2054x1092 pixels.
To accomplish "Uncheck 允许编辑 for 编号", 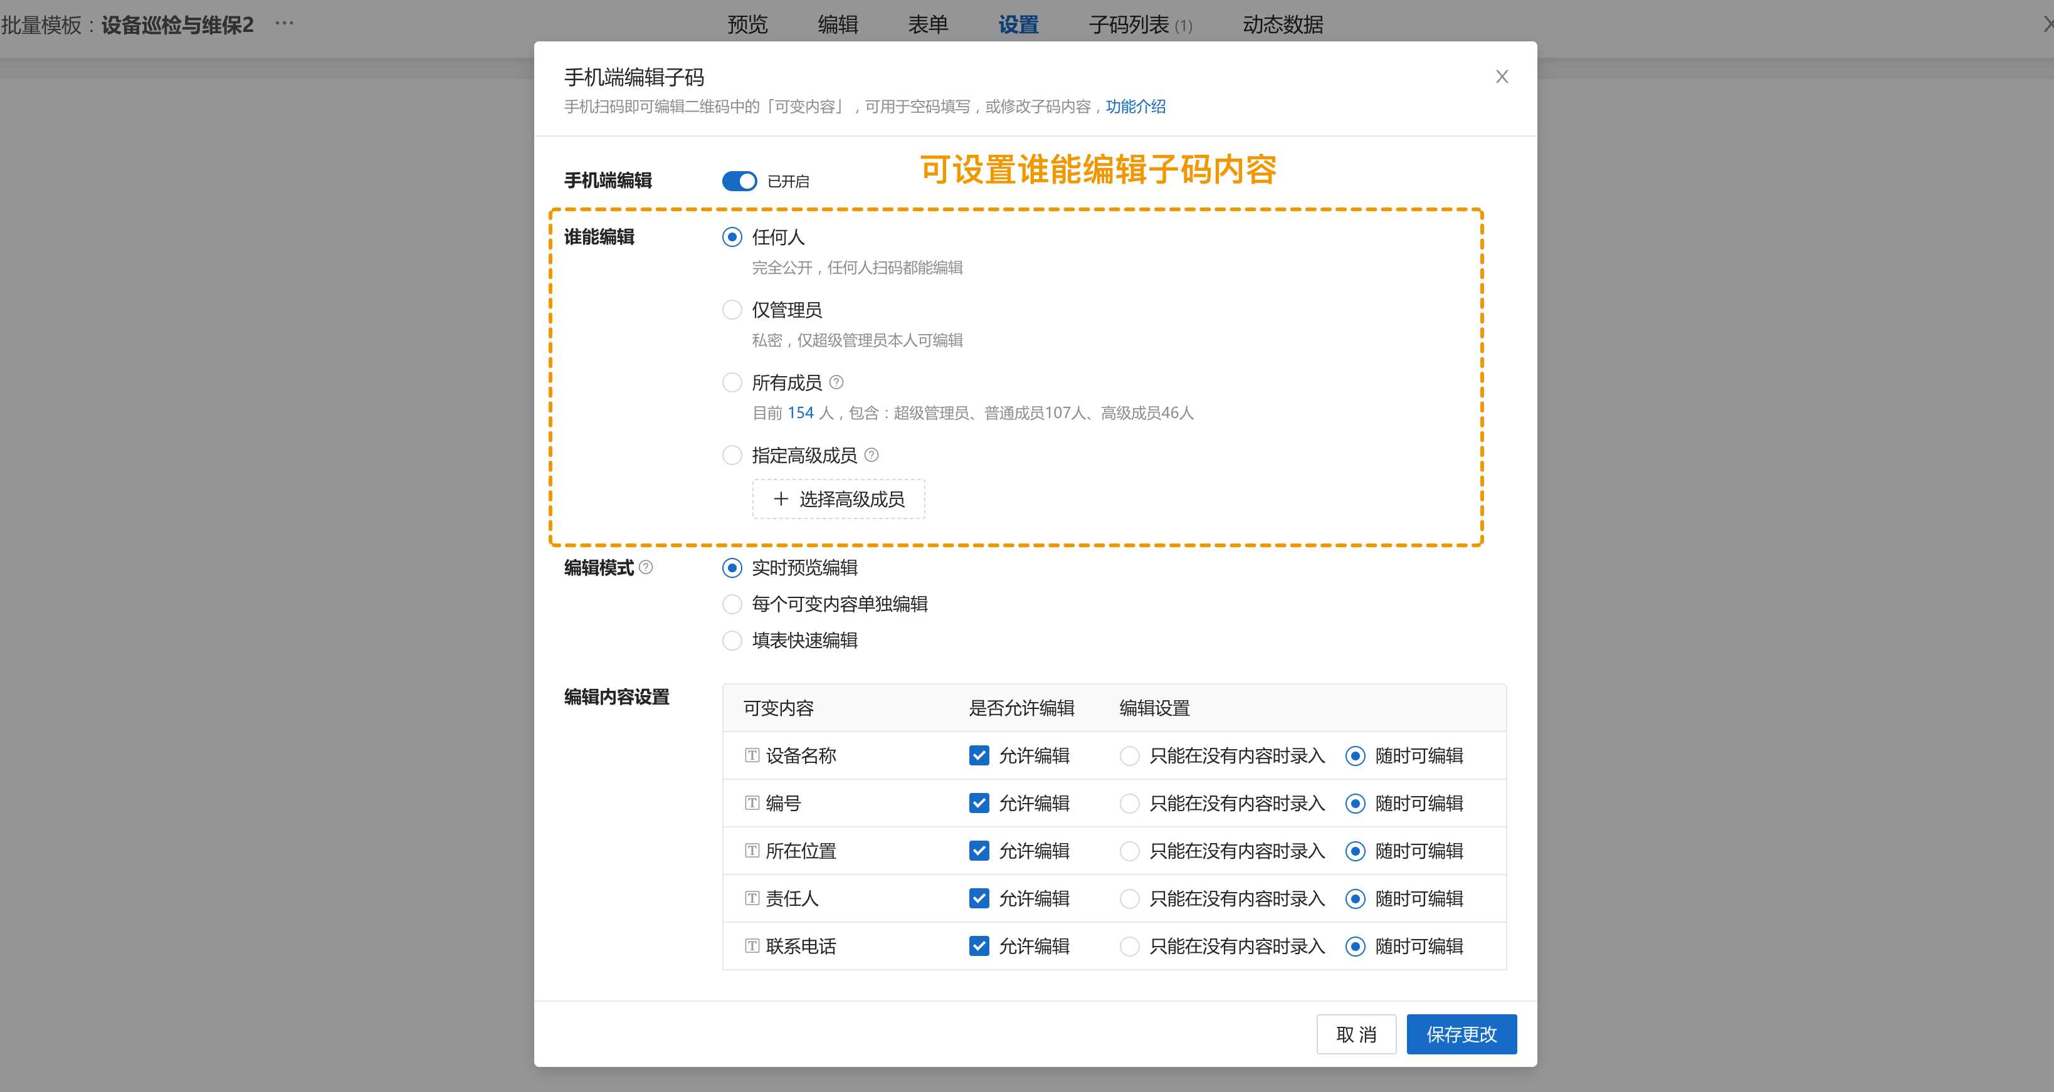I will pyautogui.click(x=979, y=802).
